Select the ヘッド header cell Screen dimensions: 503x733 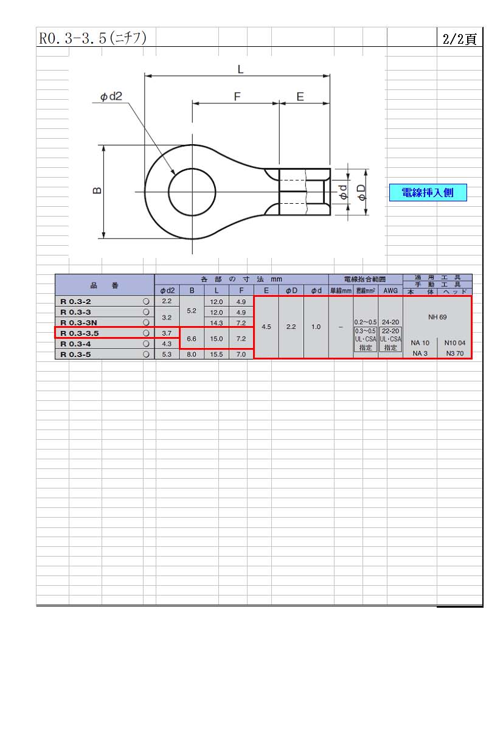click(x=454, y=292)
